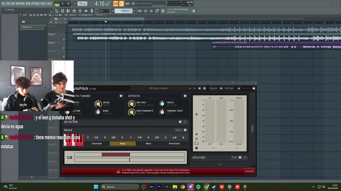Open the ADD menu
341x191 pixels.
click(13, 3)
